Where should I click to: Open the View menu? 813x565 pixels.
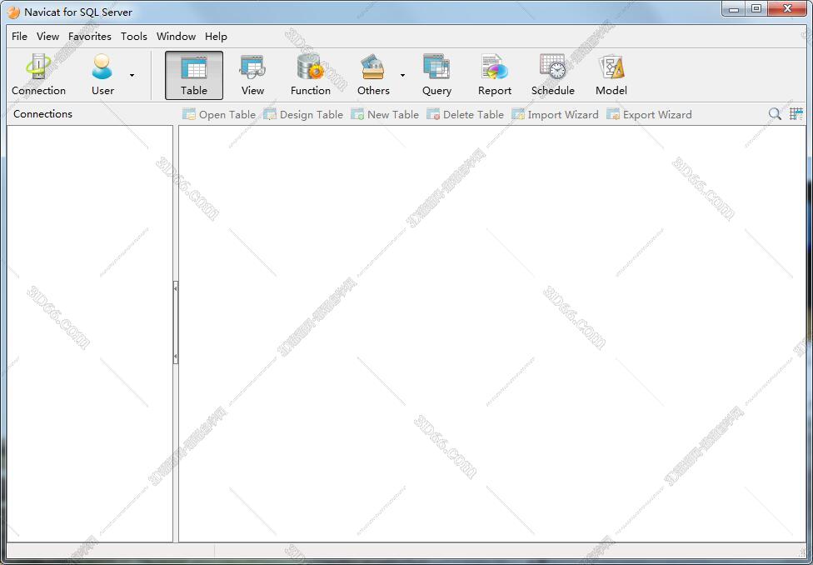47,37
